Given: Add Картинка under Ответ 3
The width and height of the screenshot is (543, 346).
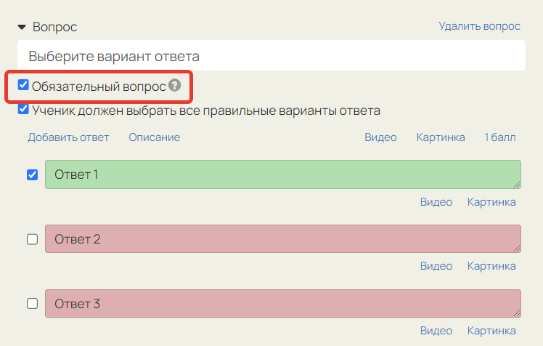Looking at the screenshot, I should (x=491, y=331).
